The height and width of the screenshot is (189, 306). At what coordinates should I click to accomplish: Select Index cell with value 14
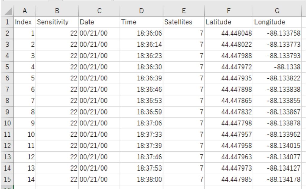(x=25, y=179)
